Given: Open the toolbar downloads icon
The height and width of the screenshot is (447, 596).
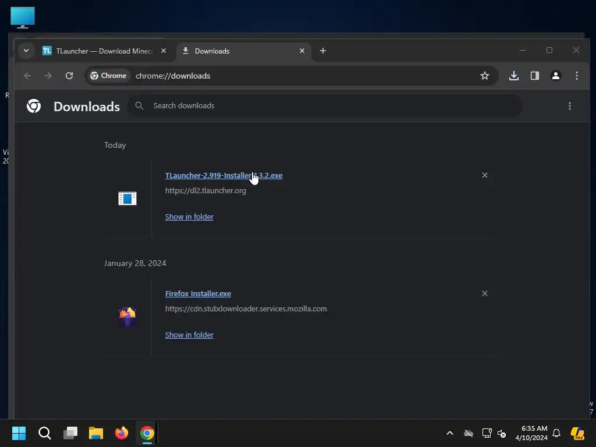Looking at the screenshot, I should point(513,76).
